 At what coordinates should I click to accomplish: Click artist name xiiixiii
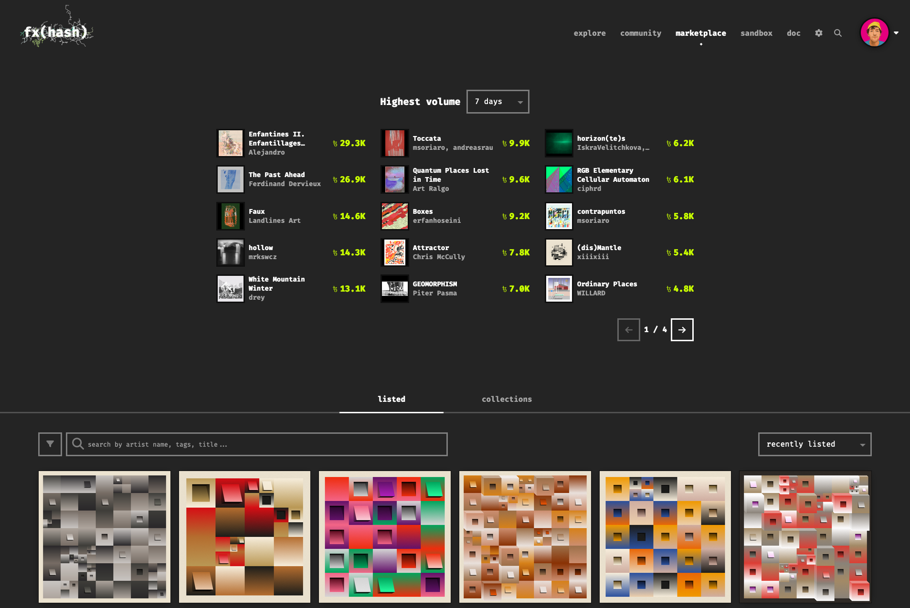[x=593, y=257]
